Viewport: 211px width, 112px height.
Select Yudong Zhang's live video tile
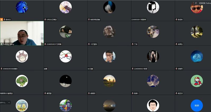22,33
